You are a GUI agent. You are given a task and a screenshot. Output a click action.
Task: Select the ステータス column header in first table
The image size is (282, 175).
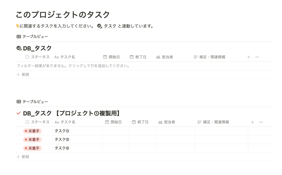click(37, 57)
